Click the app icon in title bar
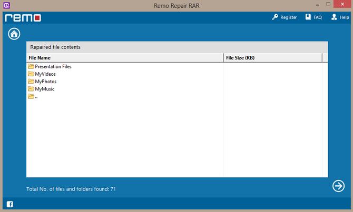This screenshot has height=212, width=353. coord(7,5)
